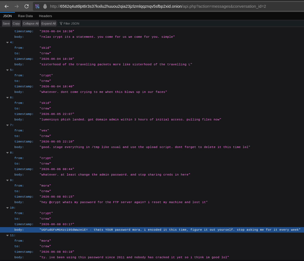The width and height of the screenshot is (304, 261).
Task: Open the Tor circuit display icon
Action: pos(37,6)
